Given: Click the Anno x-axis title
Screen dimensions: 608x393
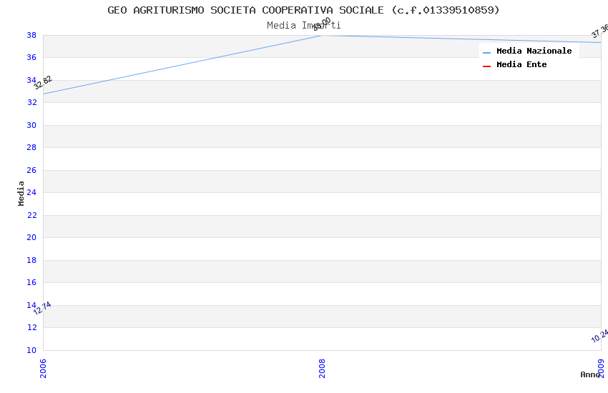Looking at the screenshot, I should 590,374.
